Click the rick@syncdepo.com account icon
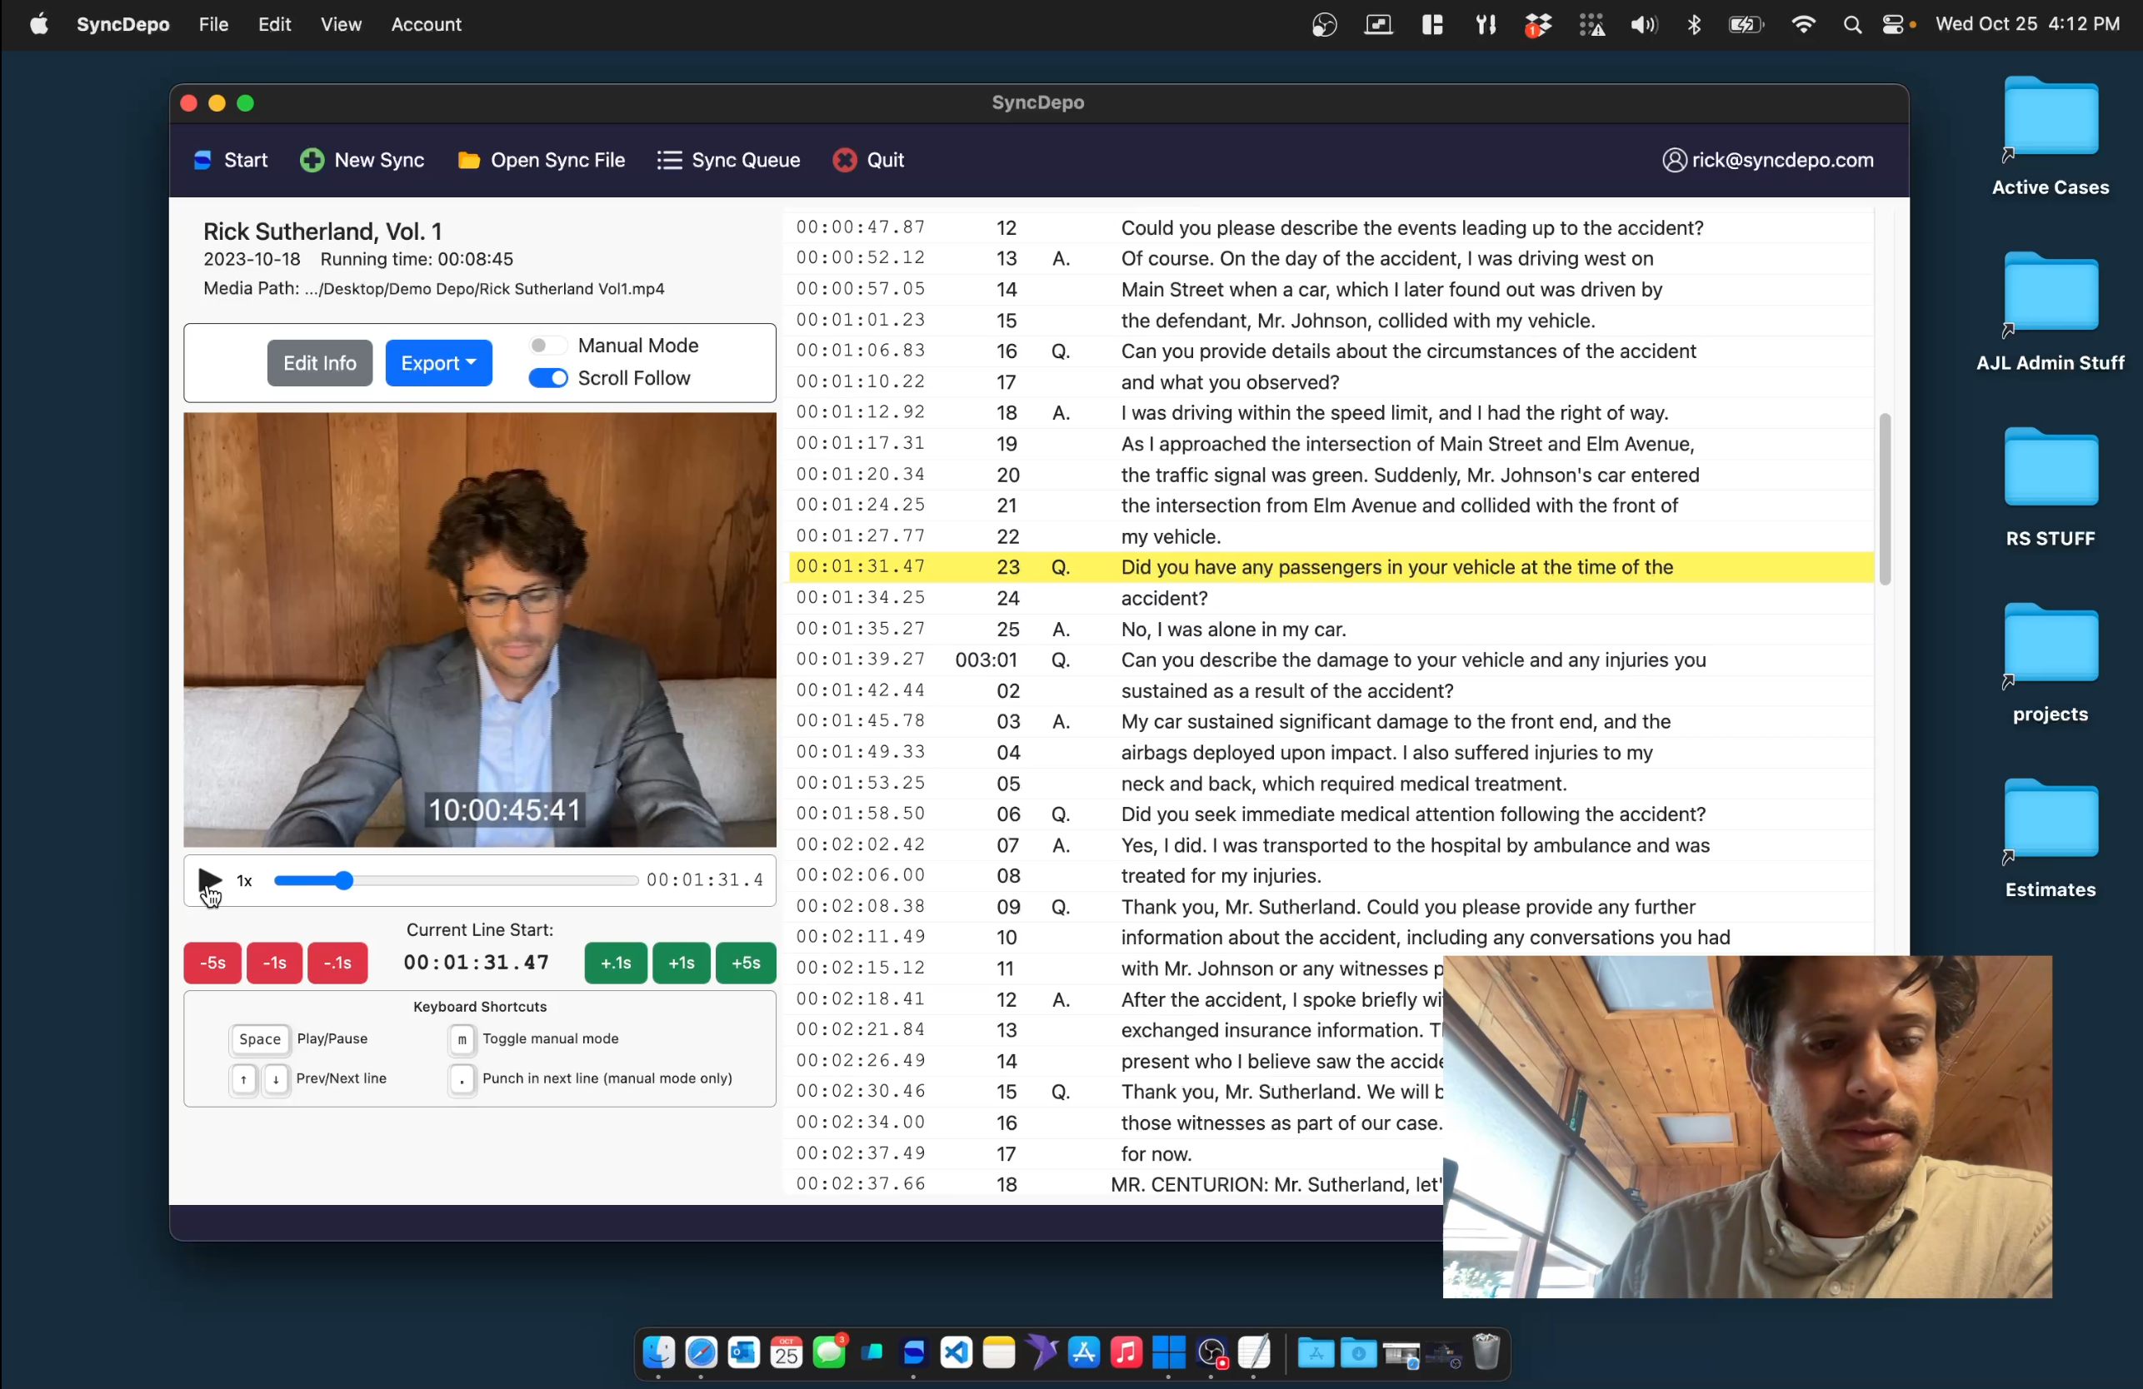2143x1389 pixels. 1675,159
